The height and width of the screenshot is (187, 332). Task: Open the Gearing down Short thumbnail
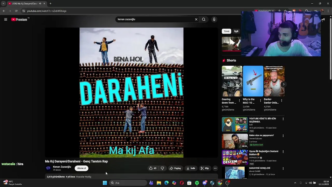[x=232, y=81]
